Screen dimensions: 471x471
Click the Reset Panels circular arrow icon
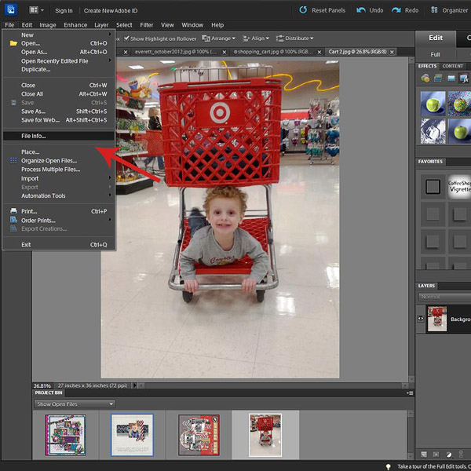[x=303, y=10]
